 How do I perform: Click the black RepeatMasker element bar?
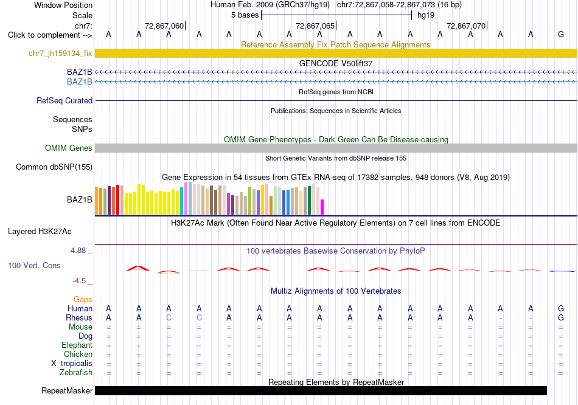click(x=321, y=390)
